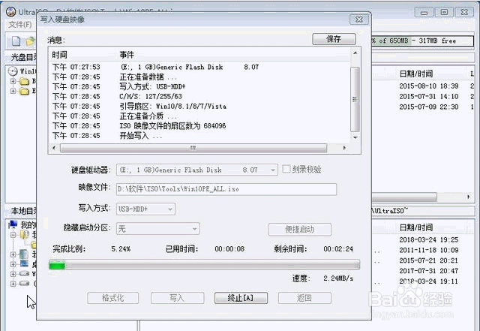The height and width of the screenshot is (331, 480).
Task: Click the date 2015-07-09 22:30 in the file list
Action: (x=429, y=107)
